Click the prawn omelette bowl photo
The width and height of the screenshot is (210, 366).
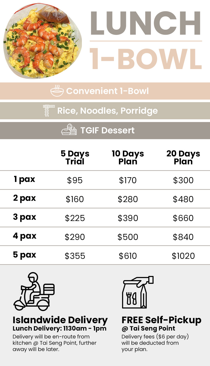(x=42, y=43)
